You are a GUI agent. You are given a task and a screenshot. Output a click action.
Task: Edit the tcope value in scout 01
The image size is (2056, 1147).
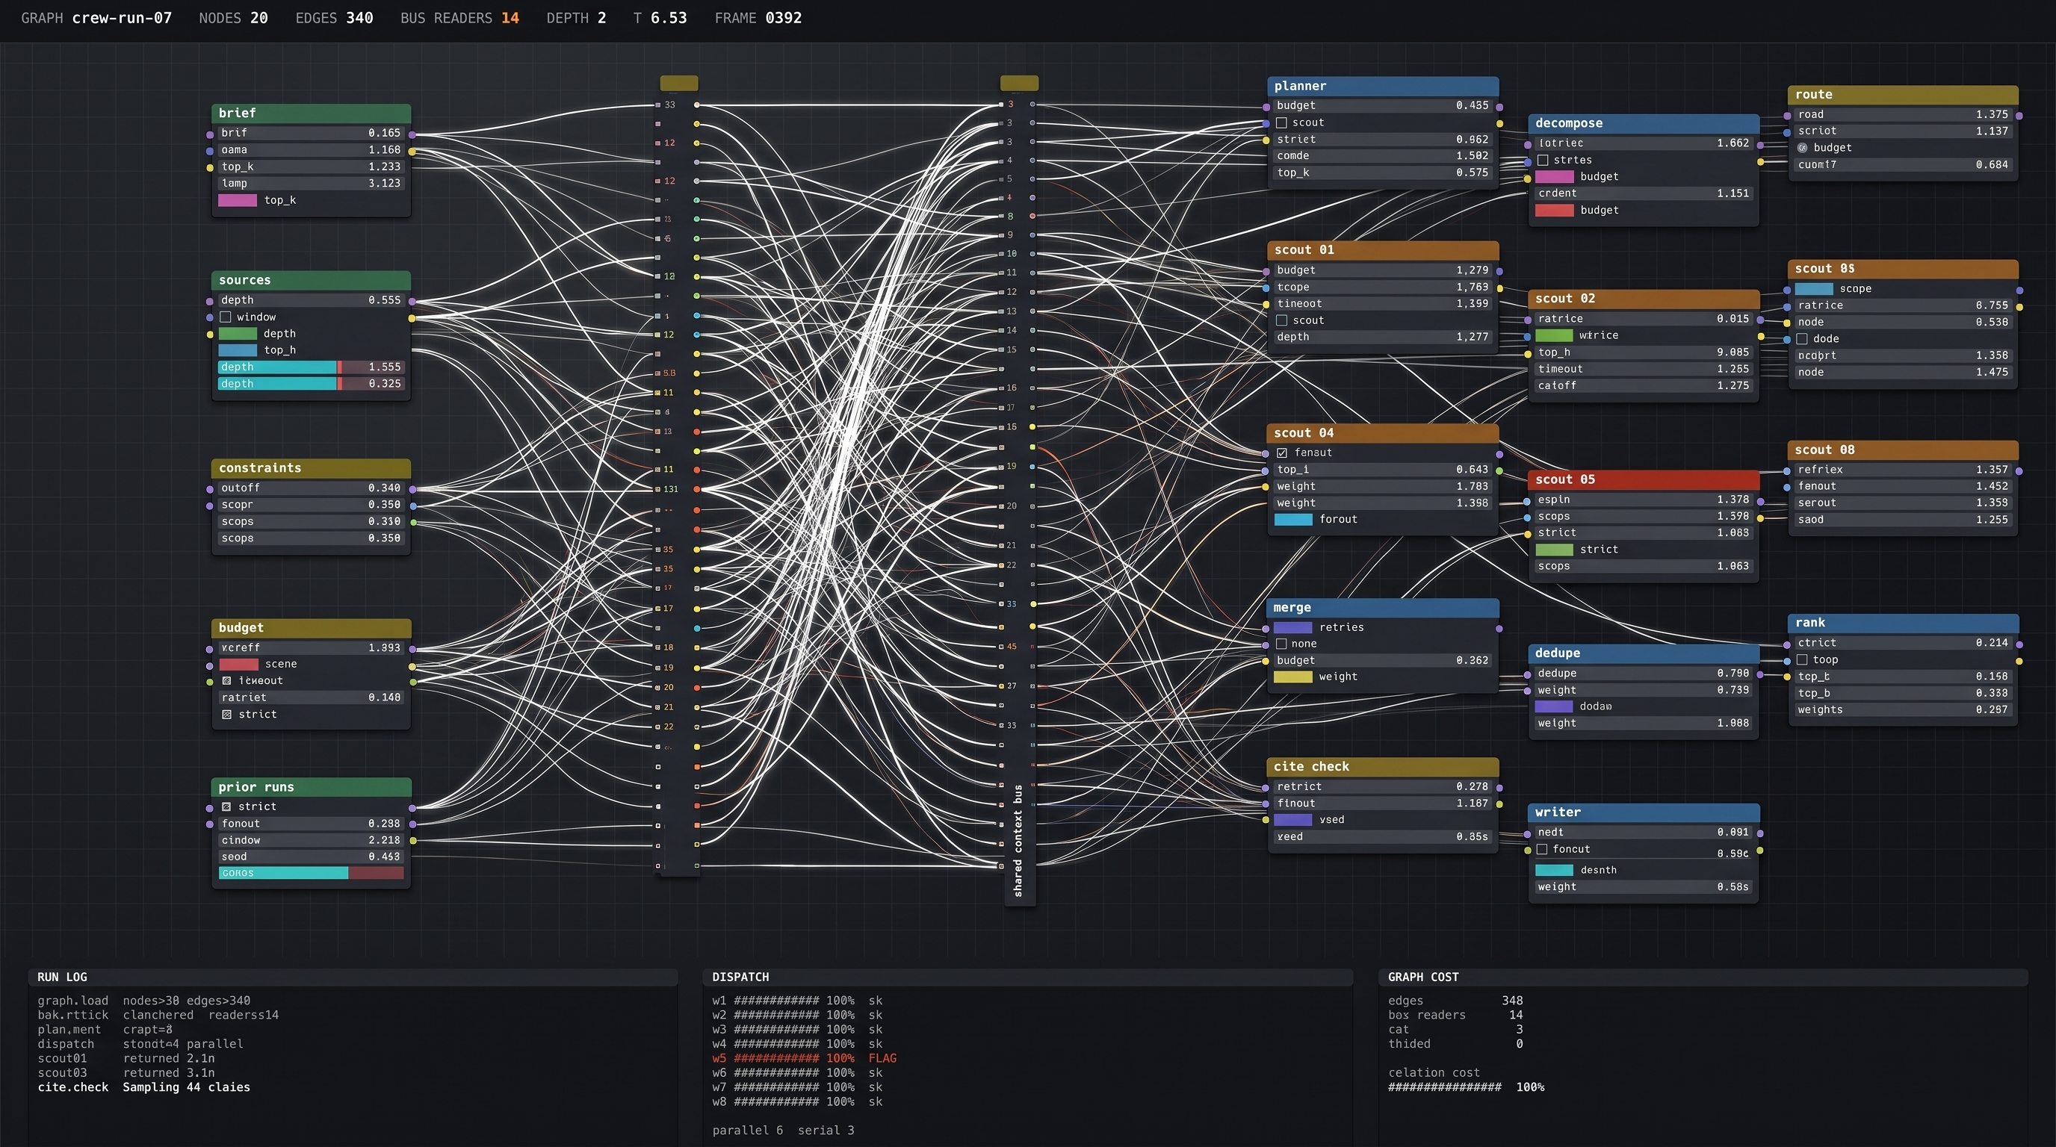[x=1383, y=287]
